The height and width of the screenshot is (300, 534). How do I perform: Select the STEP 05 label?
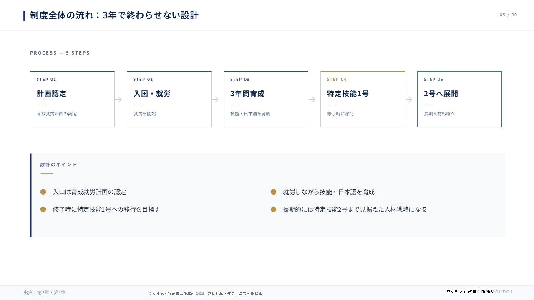click(433, 79)
